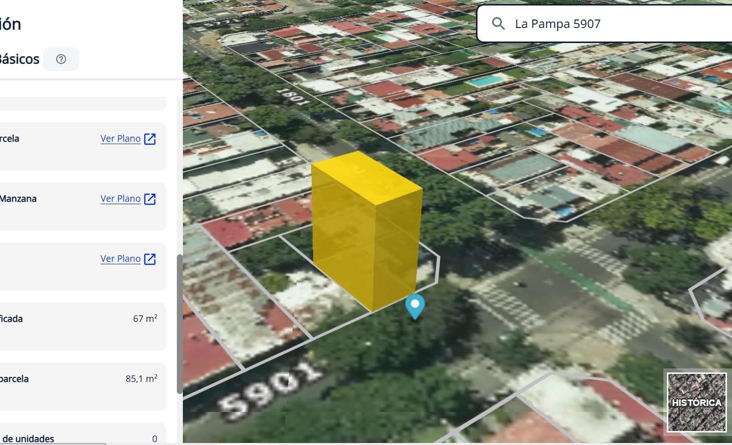Click the 5901 street number label
This screenshot has width=732, height=445.
tap(271, 390)
